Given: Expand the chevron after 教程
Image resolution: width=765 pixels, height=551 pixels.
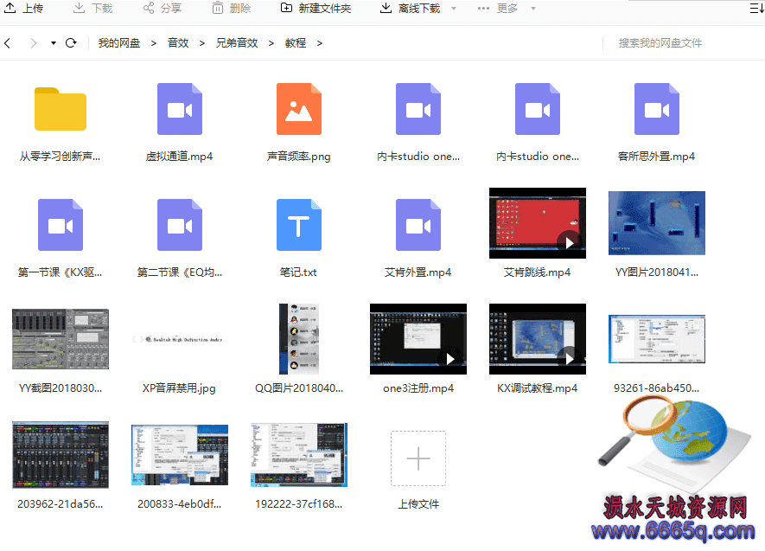Looking at the screenshot, I should pos(320,43).
